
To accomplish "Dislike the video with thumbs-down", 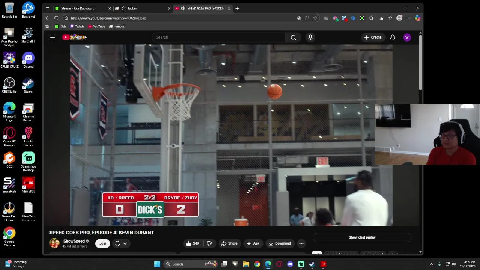I will (209, 243).
